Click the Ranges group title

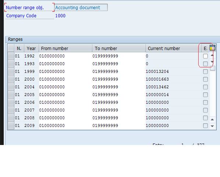coord(15,39)
